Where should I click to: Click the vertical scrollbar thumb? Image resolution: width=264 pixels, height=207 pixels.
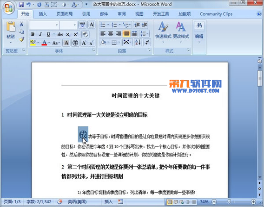[260, 79]
